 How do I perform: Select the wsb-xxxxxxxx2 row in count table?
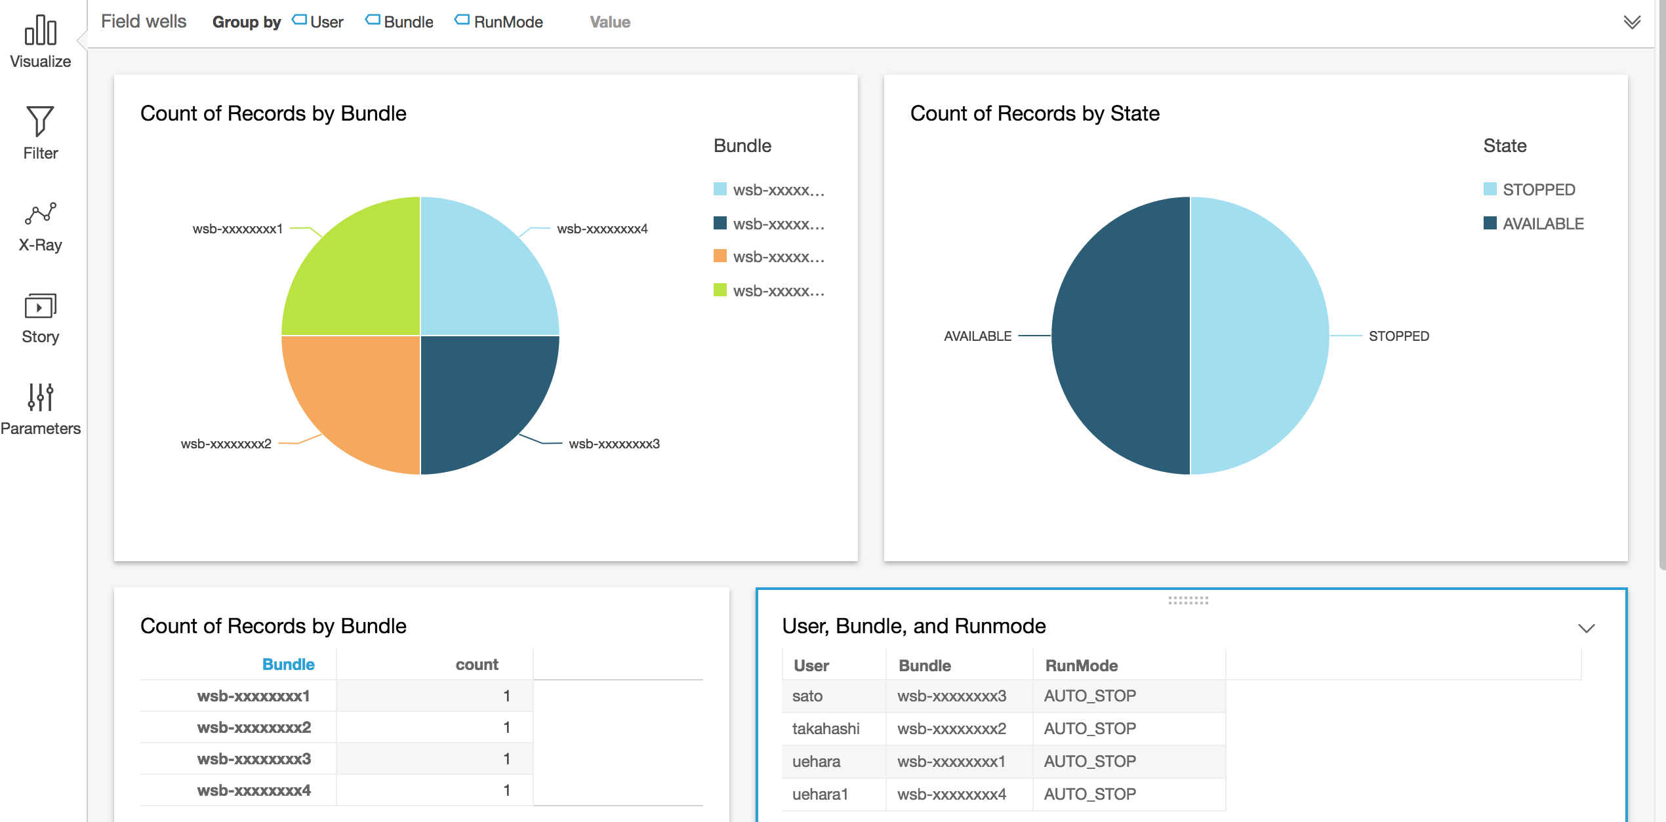coord(336,727)
